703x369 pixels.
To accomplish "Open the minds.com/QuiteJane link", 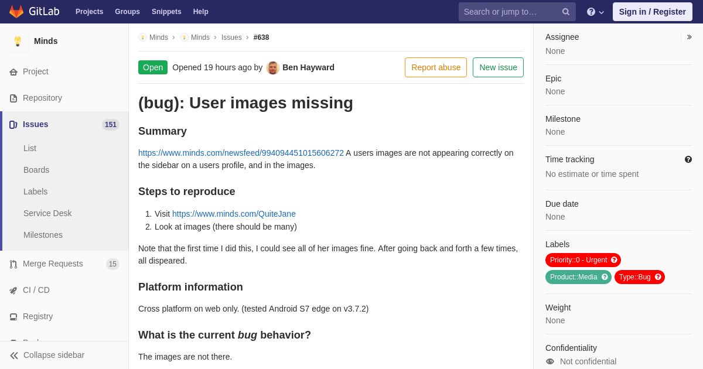I will [234, 214].
